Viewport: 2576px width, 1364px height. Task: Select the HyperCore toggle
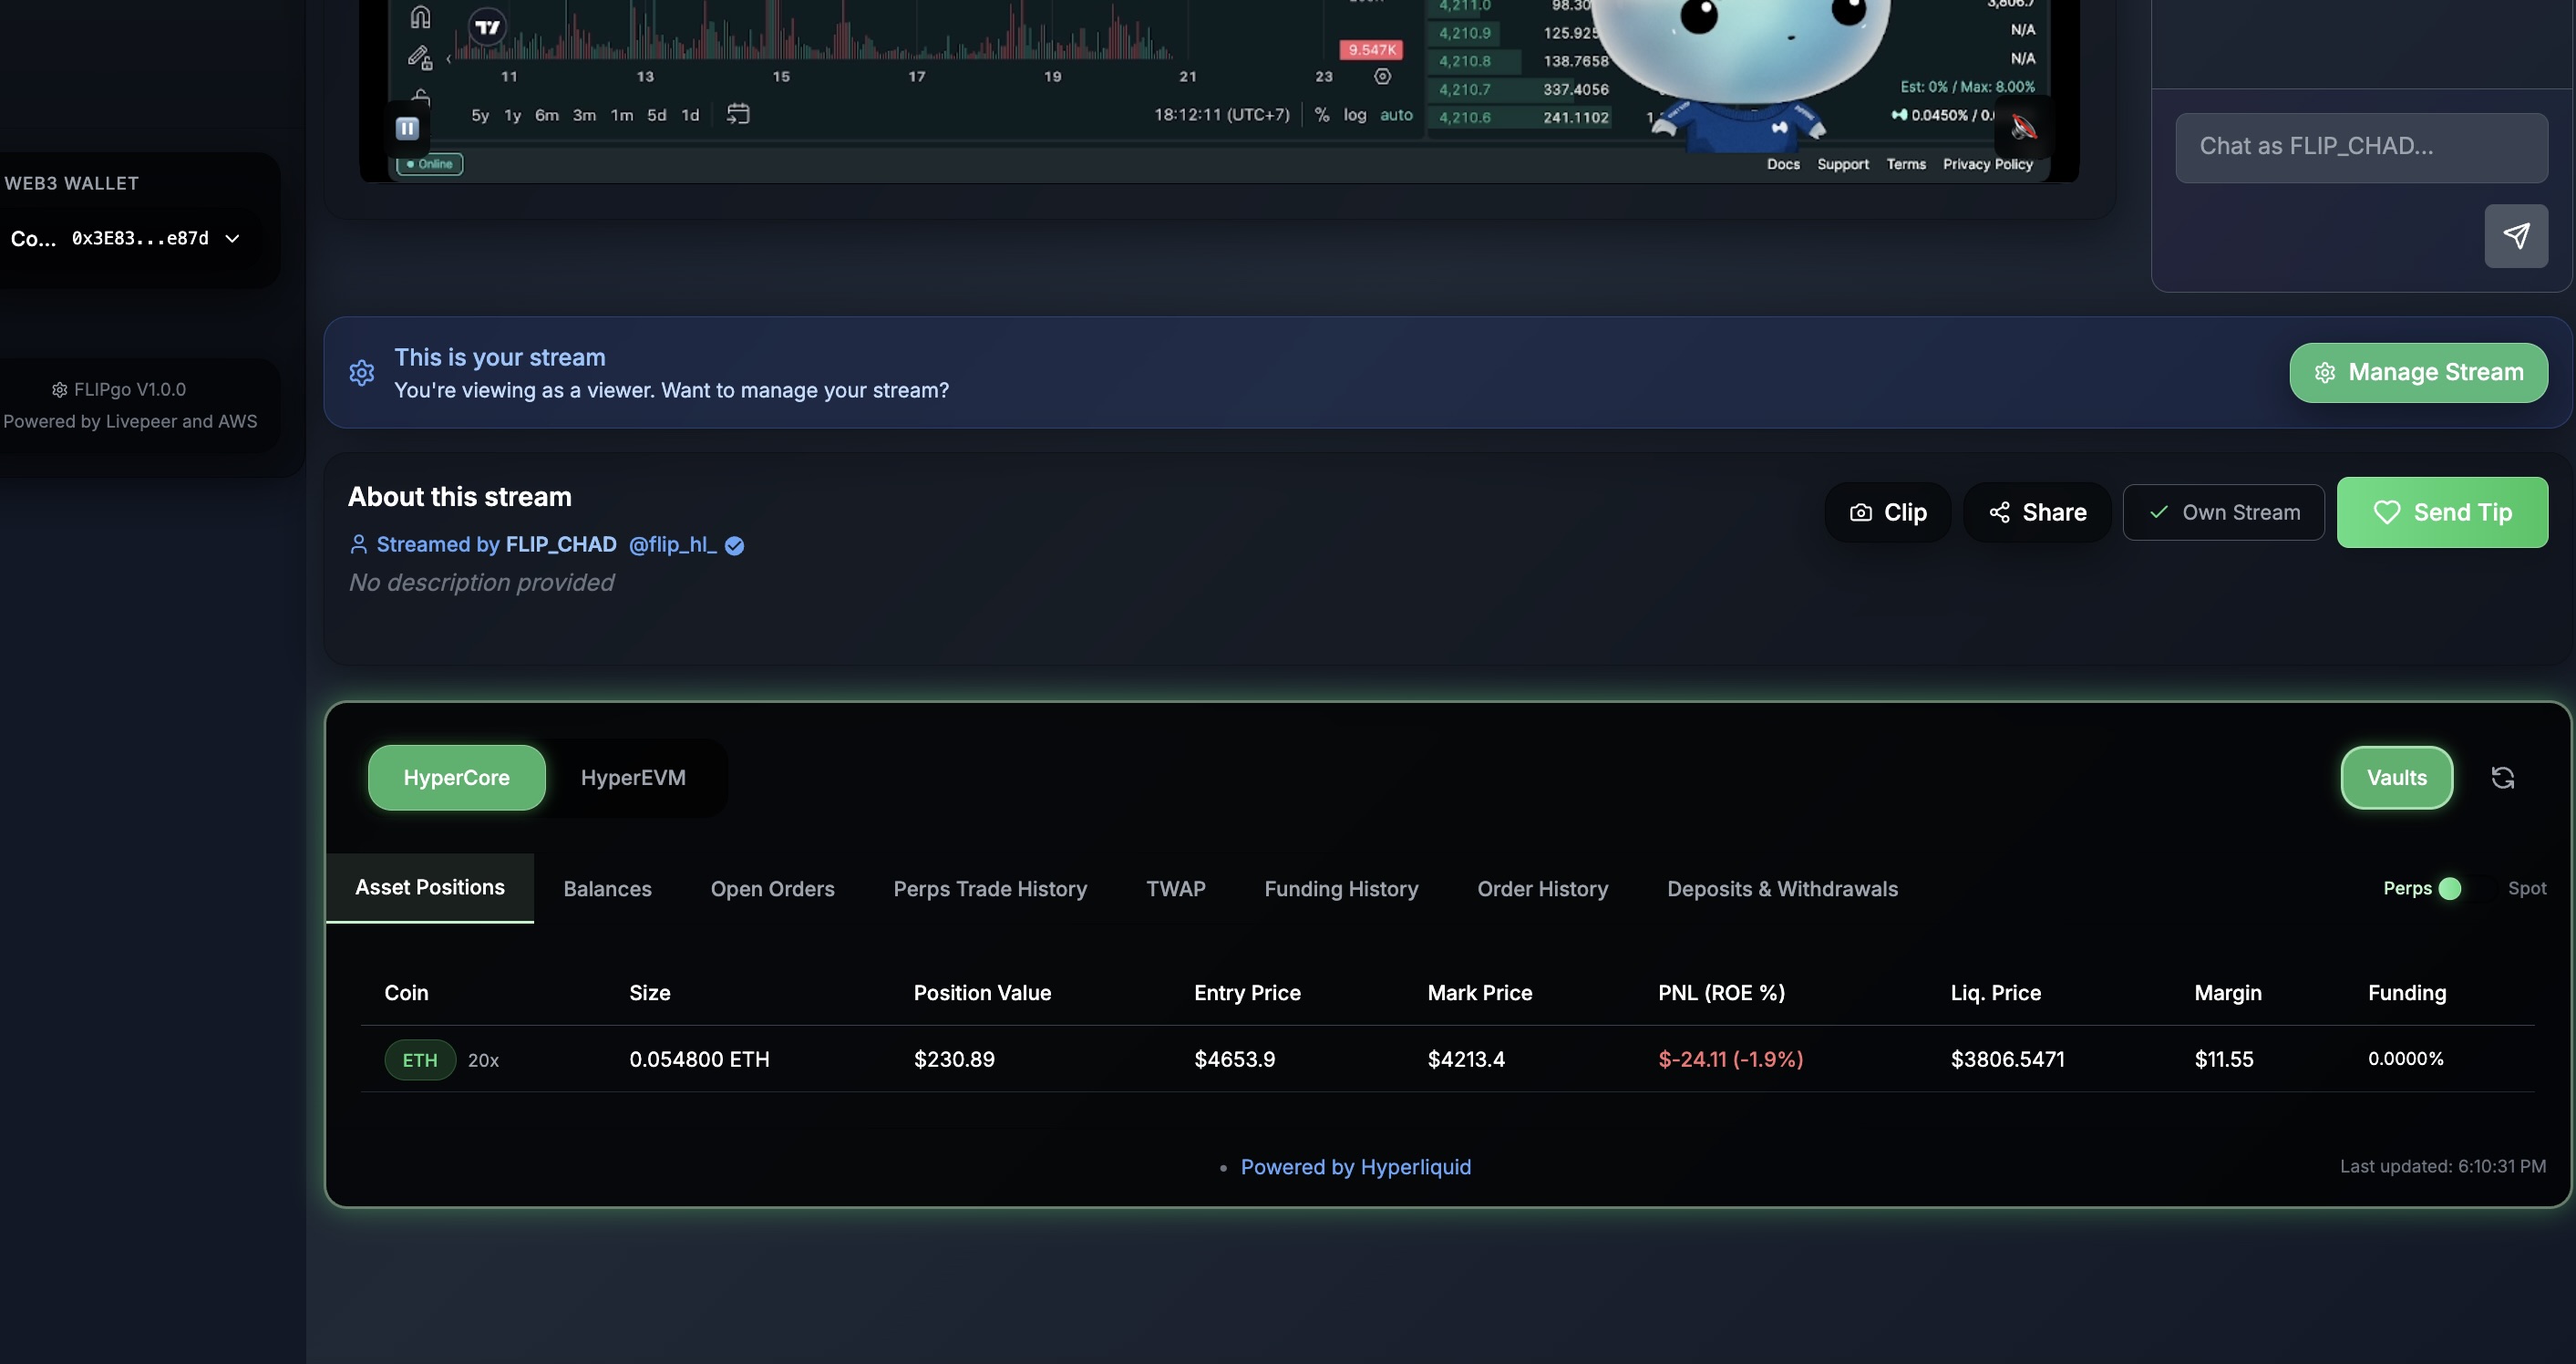[x=456, y=777]
